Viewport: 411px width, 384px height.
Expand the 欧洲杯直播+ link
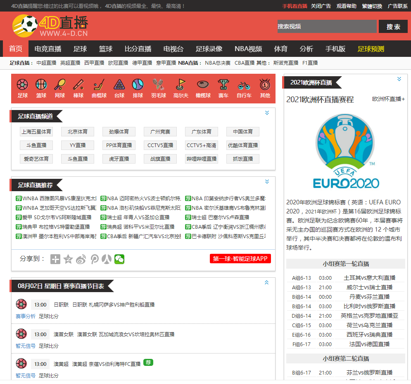coord(388,99)
